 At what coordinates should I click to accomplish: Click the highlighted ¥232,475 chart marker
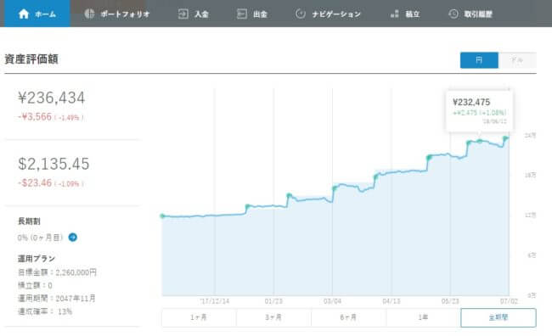pyautogui.click(x=480, y=141)
